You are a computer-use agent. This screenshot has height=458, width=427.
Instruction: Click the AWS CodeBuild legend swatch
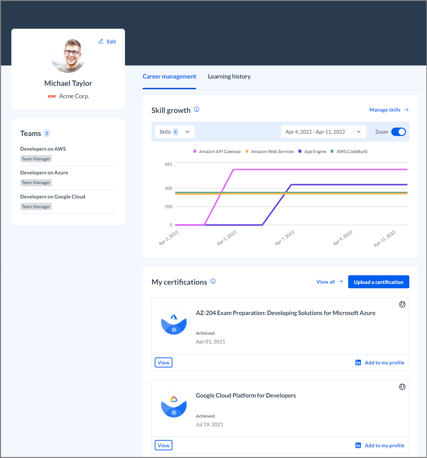coord(332,151)
